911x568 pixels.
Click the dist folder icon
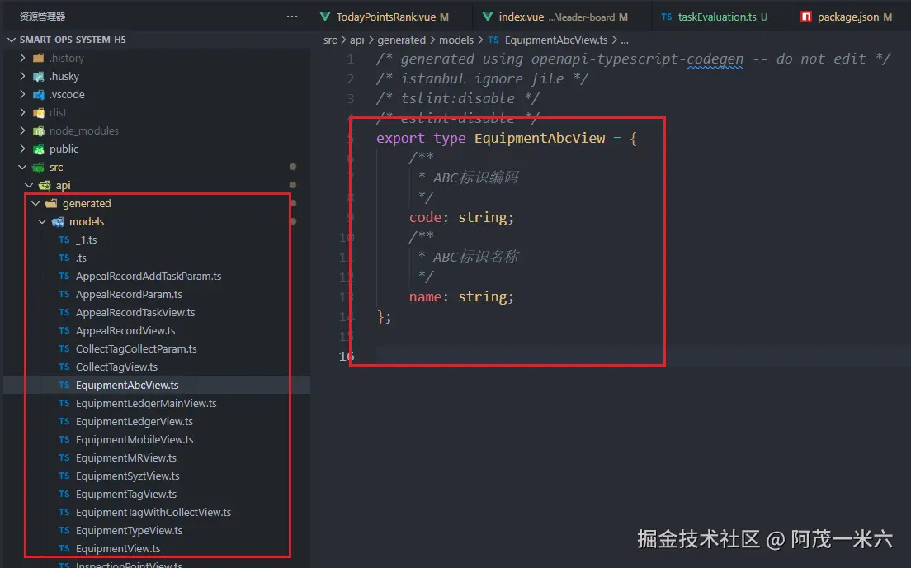coord(38,113)
